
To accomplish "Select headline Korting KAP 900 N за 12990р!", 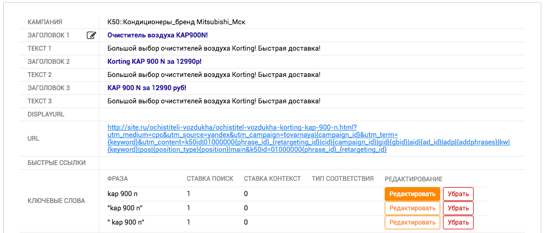I will (155, 62).
